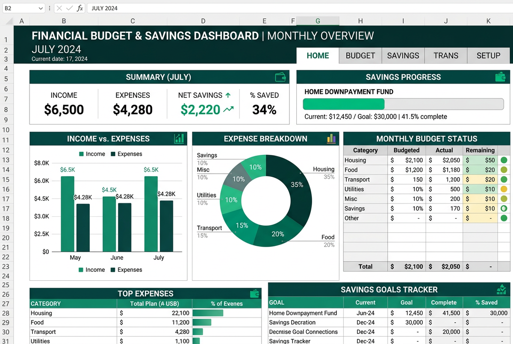Click the chart icon in Savings Goals Tracker header

[x=501, y=289]
